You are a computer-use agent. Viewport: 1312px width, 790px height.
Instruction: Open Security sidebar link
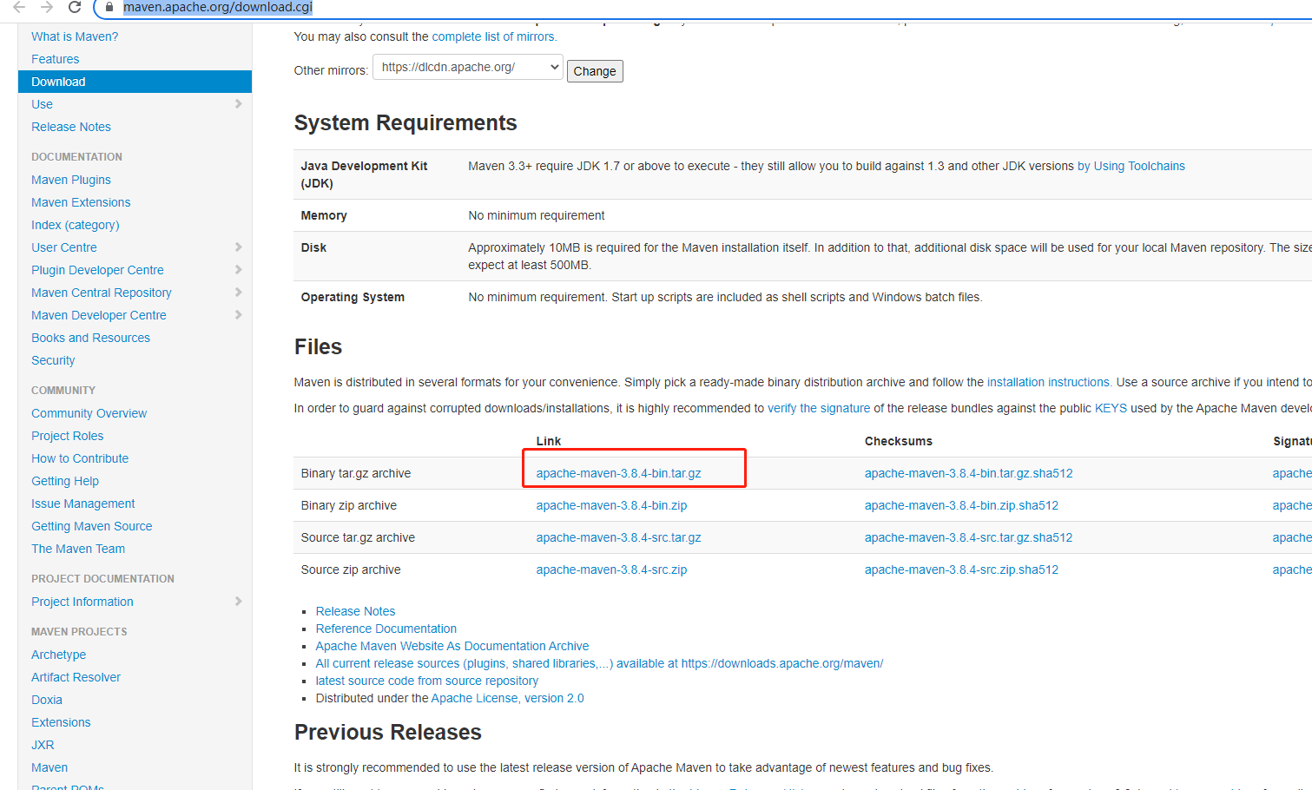click(x=53, y=360)
